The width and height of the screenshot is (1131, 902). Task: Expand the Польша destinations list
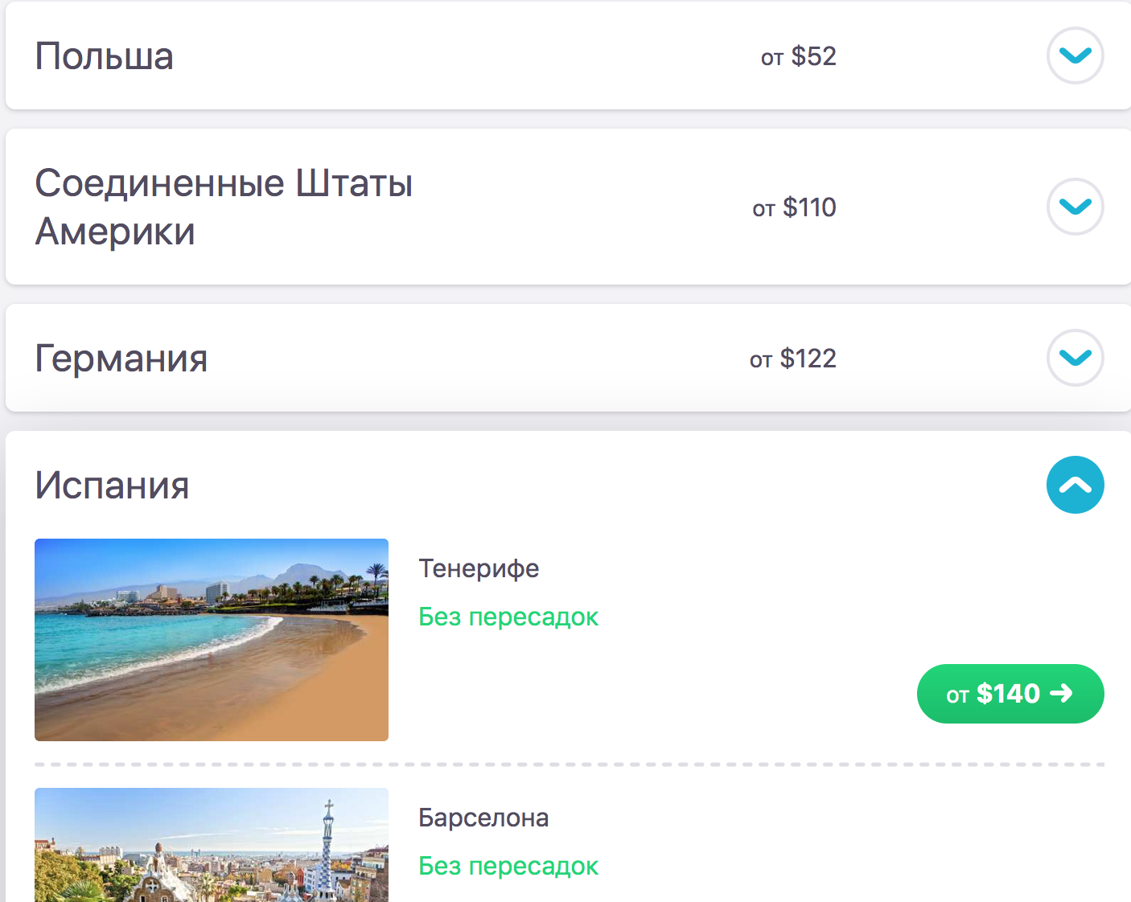pyautogui.click(x=1075, y=55)
